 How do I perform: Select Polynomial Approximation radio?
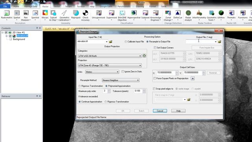pos(106,86)
